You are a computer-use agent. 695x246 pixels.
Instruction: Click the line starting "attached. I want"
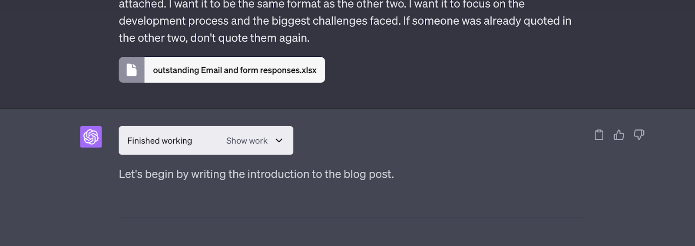[x=321, y=5]
